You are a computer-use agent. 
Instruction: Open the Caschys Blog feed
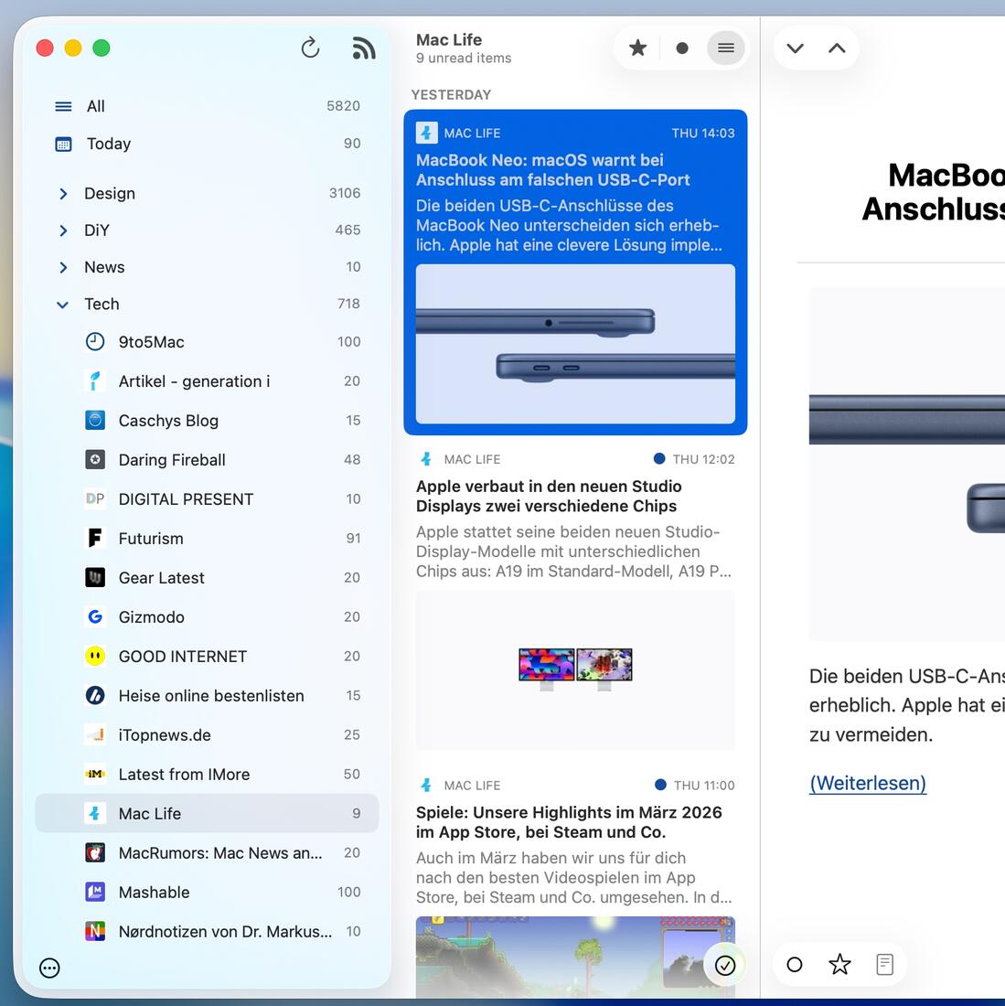pos(208,421)
